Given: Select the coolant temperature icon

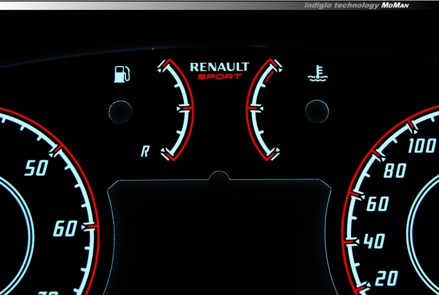Looking at the screenshot, I should (x=319, y=73).
